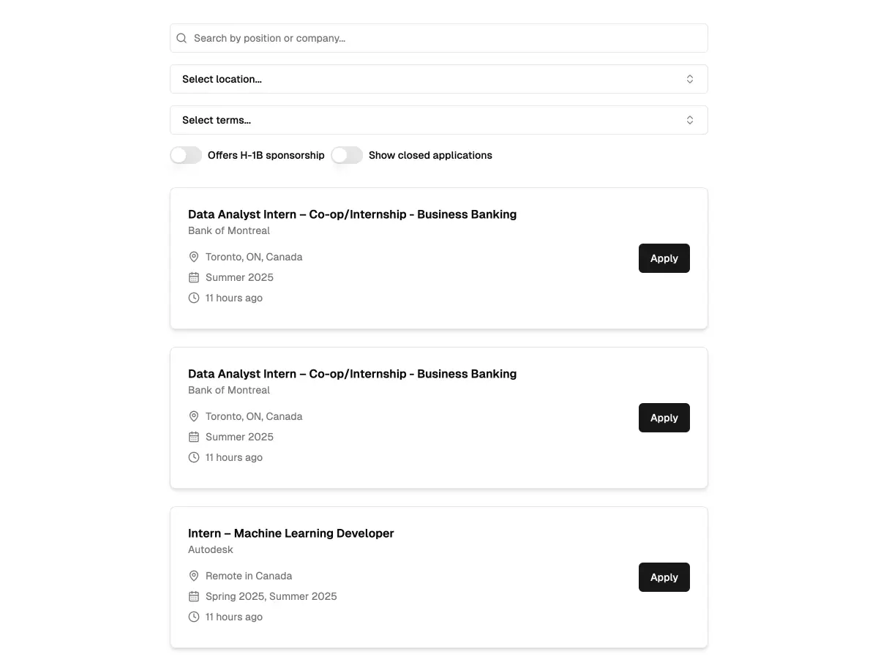
Task: Click clock icon on first job card
Action: point(194,298)
